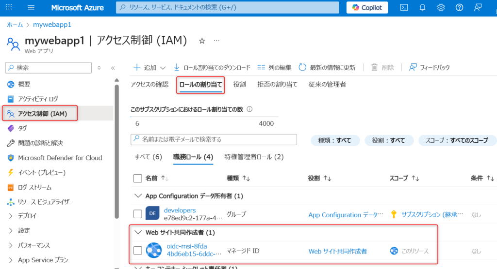
Task: Click ロール割り当てのダウンロード toolbar button
Action: pos(212,67)
